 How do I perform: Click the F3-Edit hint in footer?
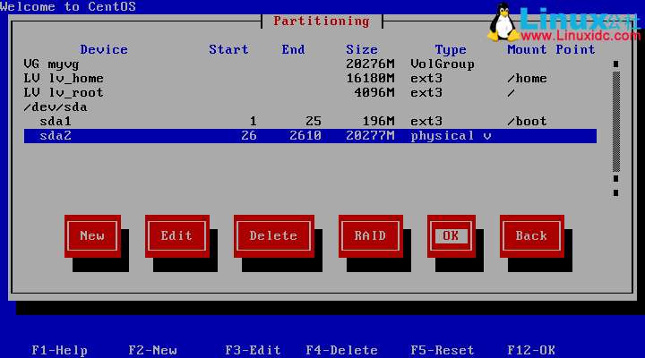click(x=253, y=350)
